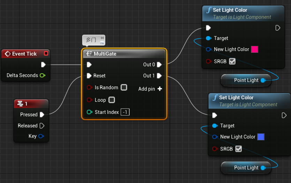Select upper Set Light Color node title

230,10
